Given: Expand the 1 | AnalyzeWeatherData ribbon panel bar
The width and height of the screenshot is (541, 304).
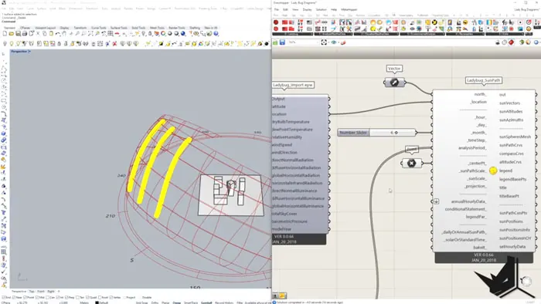Looking at the screenshot, I should pyautogui.click(x=335, y=34).
